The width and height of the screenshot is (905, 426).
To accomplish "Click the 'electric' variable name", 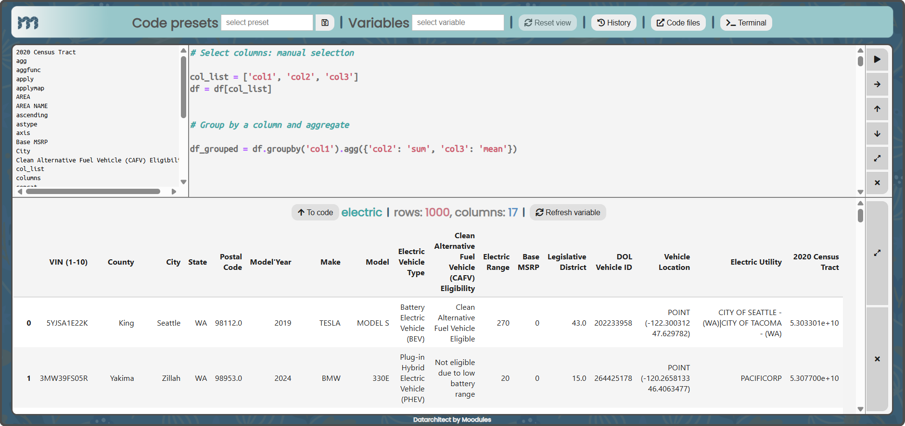I will coord(362,212).
